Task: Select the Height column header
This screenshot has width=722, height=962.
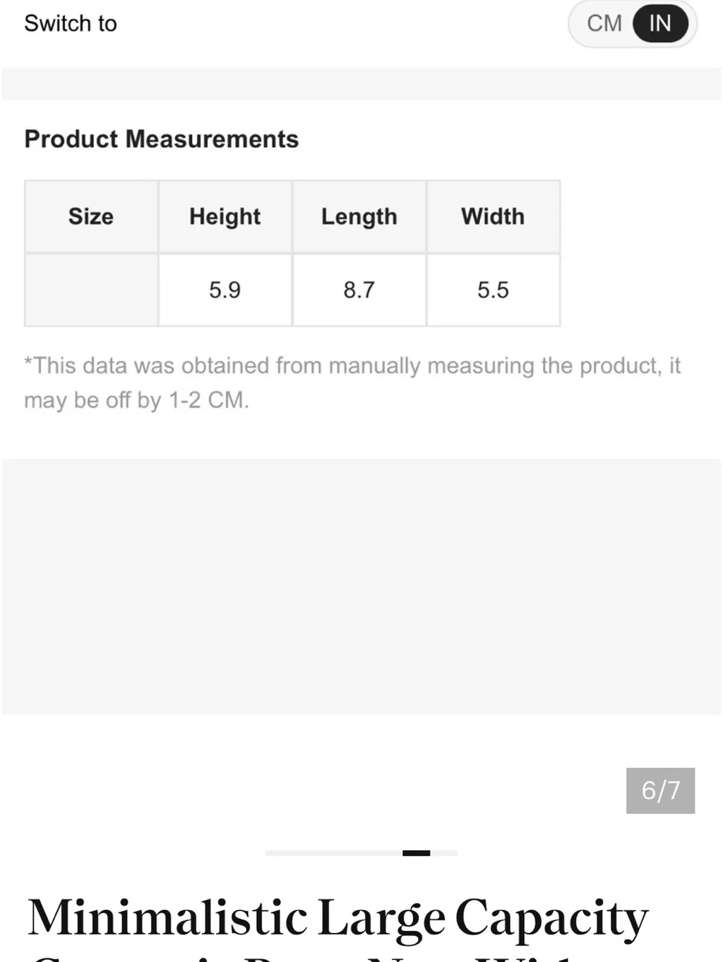Action: click(x=225, y=217)
